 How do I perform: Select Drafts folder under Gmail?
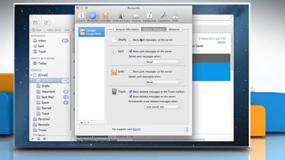click(x=50, y=86)
